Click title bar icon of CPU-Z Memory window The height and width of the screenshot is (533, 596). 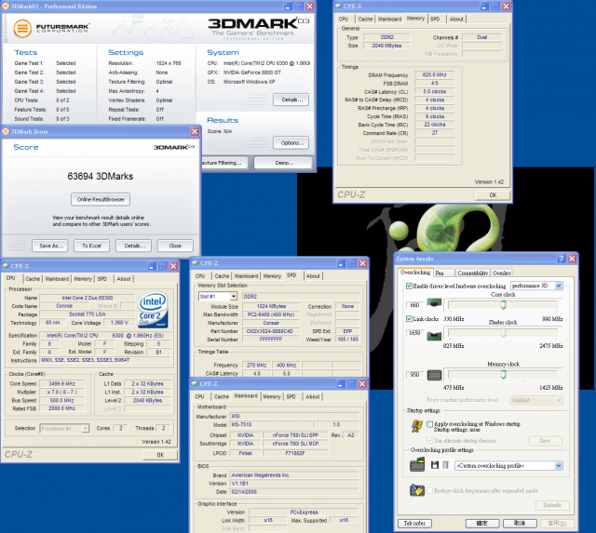(338, 7)
